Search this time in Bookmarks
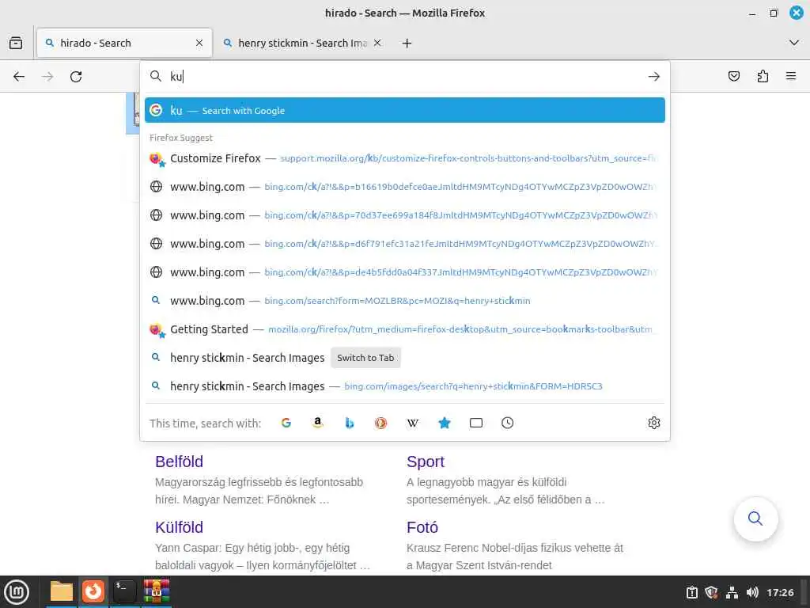 [445, 423]
